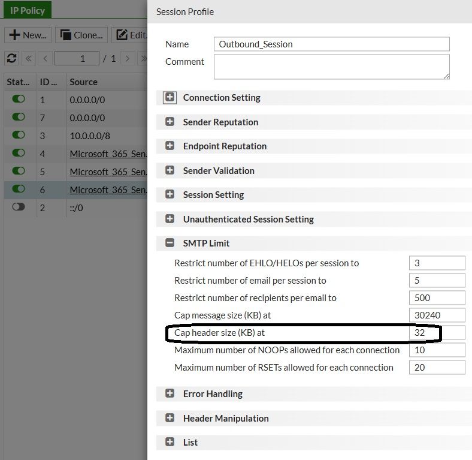Viewport: 472px width, 460px height.
Task: Expand the Connection Setting section
Action: [170, 97]
